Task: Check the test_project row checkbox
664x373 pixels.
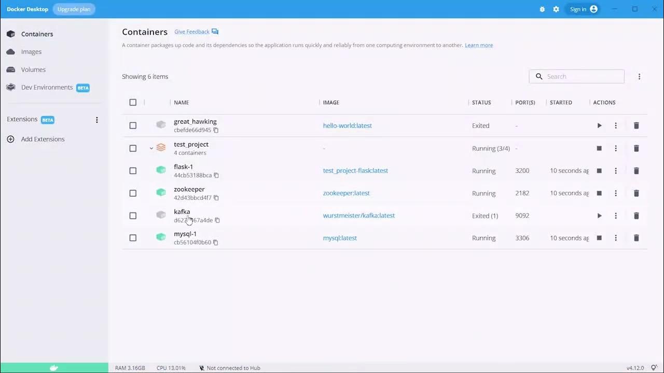Action: [133, 148]
